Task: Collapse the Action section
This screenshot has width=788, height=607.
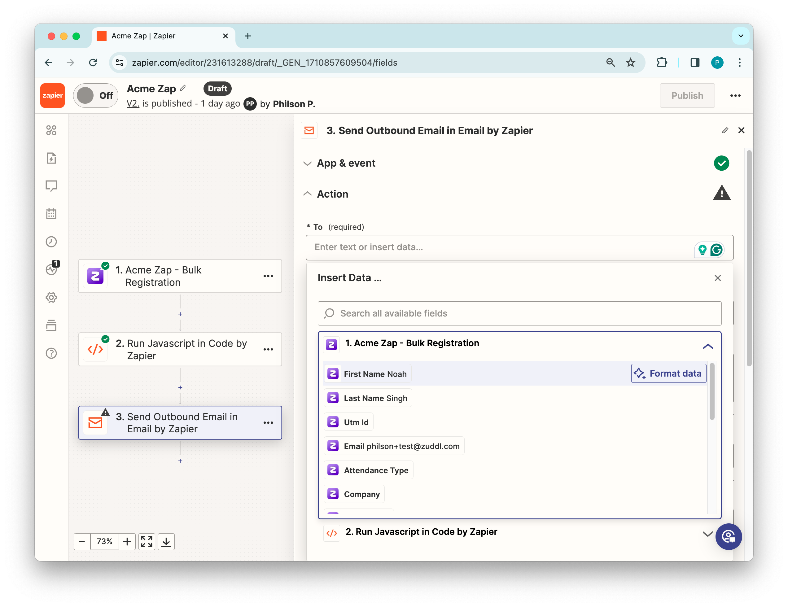Action: coord(332,194)
